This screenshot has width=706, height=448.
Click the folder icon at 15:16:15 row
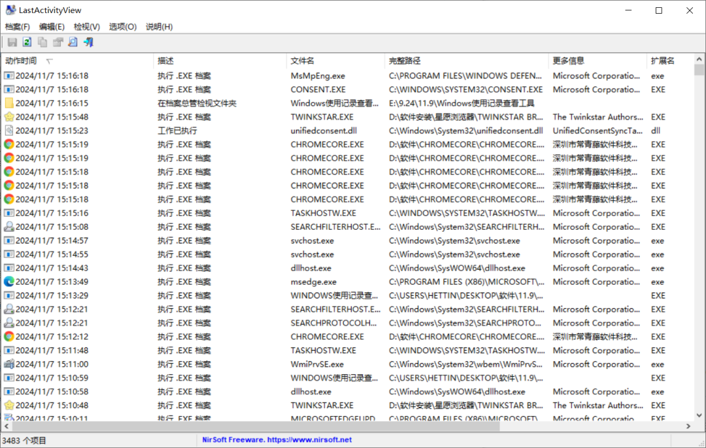[x=9, y=103]
